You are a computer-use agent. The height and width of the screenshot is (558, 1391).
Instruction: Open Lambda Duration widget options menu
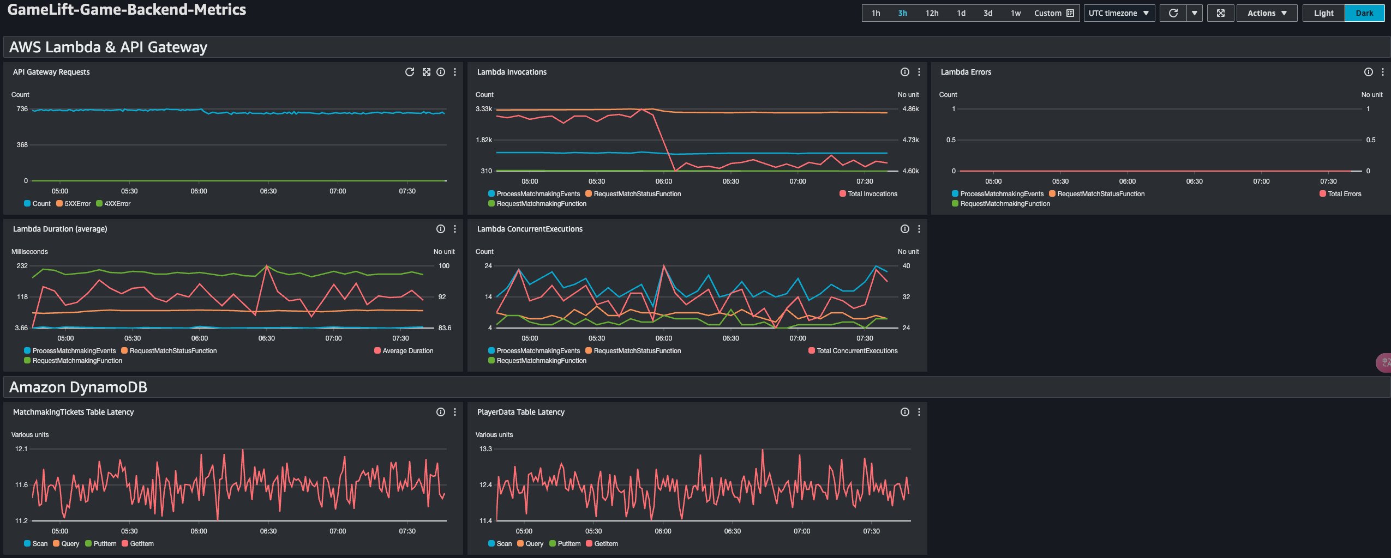[455, 229]
